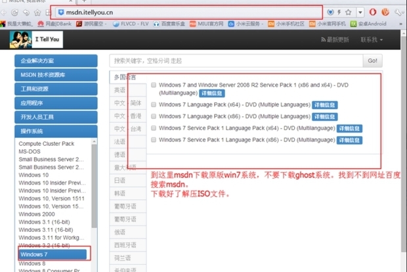Click the reload page icon
This screenshot has width=407, height=272.
point(15,12)
